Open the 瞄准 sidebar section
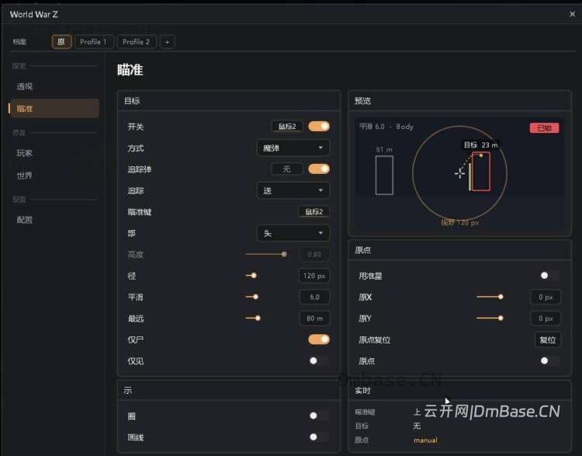The image size is (582, 456). coord(54,109)
